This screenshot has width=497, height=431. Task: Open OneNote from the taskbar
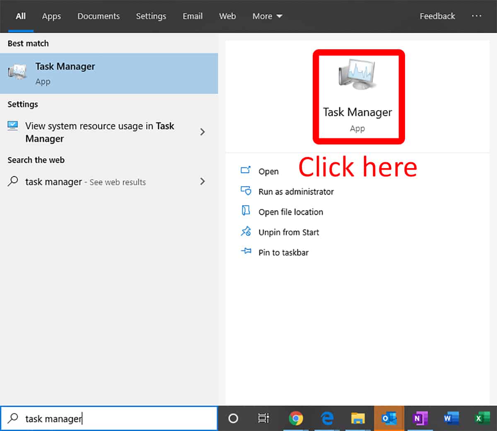coord(420,419)
